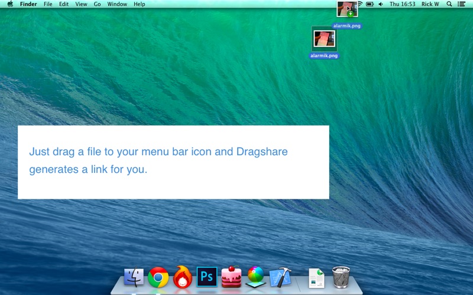Expand the View menu
473x295 pixels.
pyautogui.click(x=81, y=4)
